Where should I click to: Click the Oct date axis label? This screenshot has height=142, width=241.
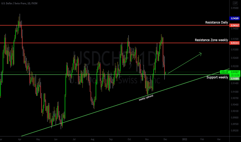129,139
